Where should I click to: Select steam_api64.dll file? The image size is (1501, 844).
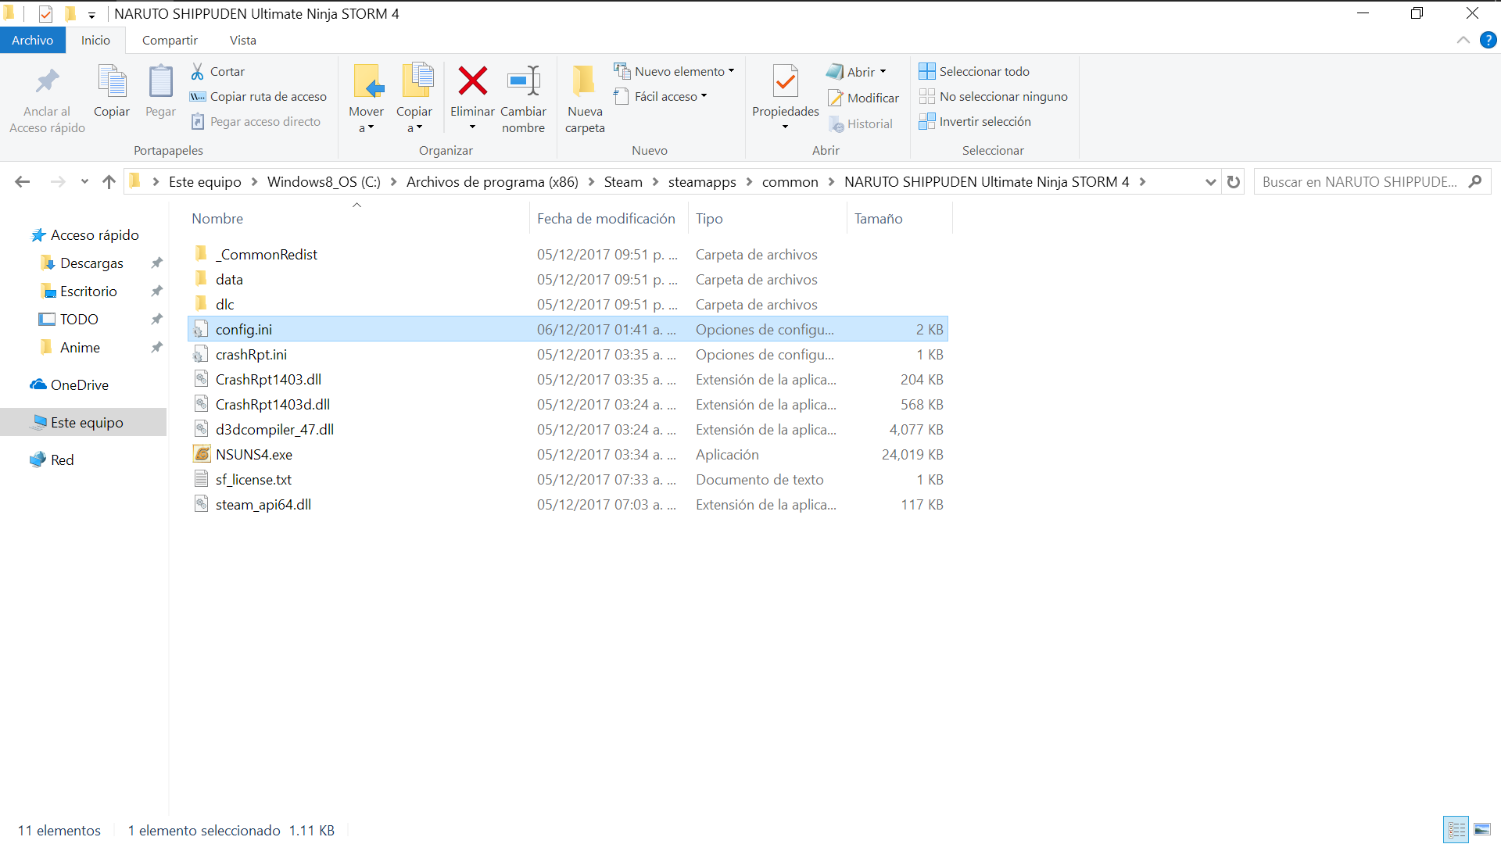tap(568, 505)
